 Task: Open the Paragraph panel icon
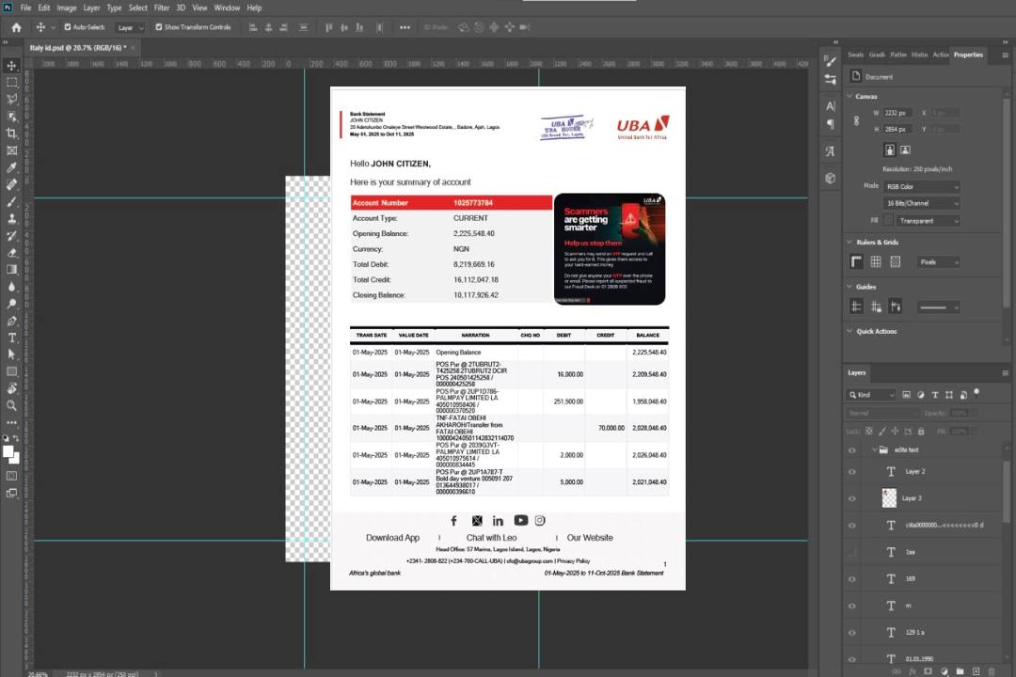[831, 124]
